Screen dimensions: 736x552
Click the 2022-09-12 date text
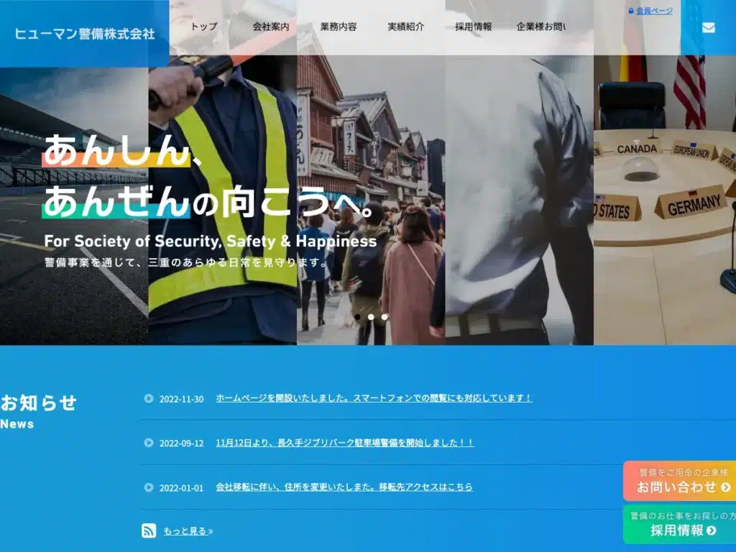(181, 443)
